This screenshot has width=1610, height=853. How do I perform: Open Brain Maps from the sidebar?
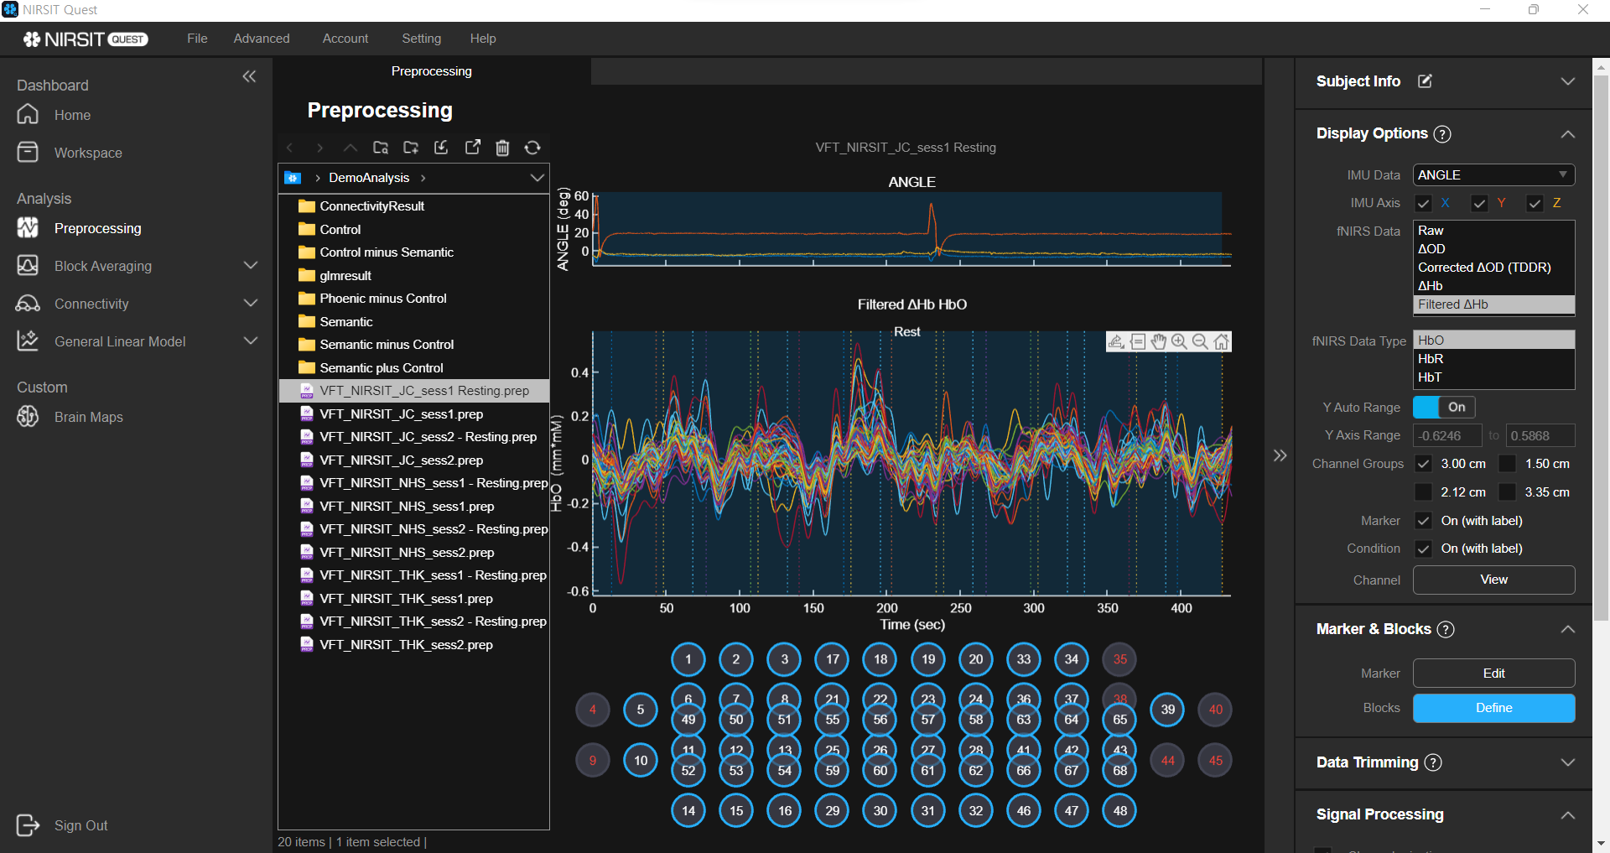click(88, 417)
